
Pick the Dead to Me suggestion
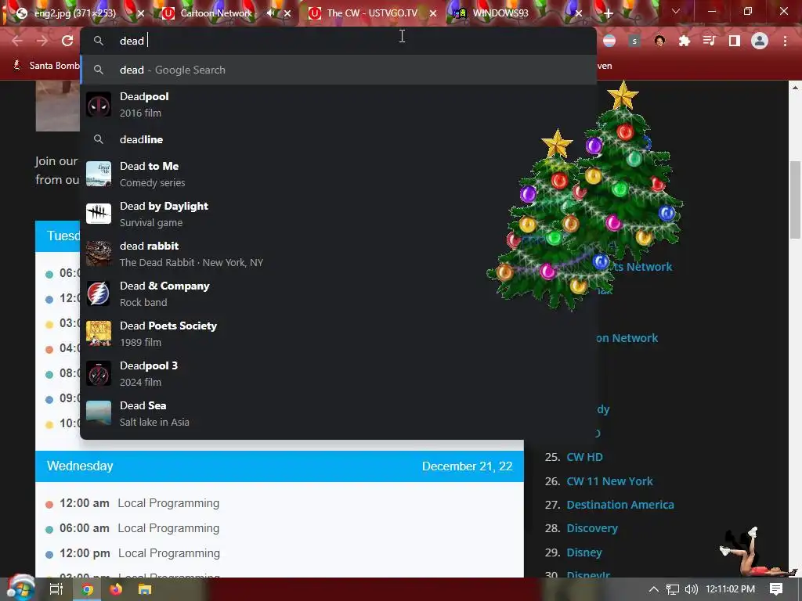coord(338,174)
